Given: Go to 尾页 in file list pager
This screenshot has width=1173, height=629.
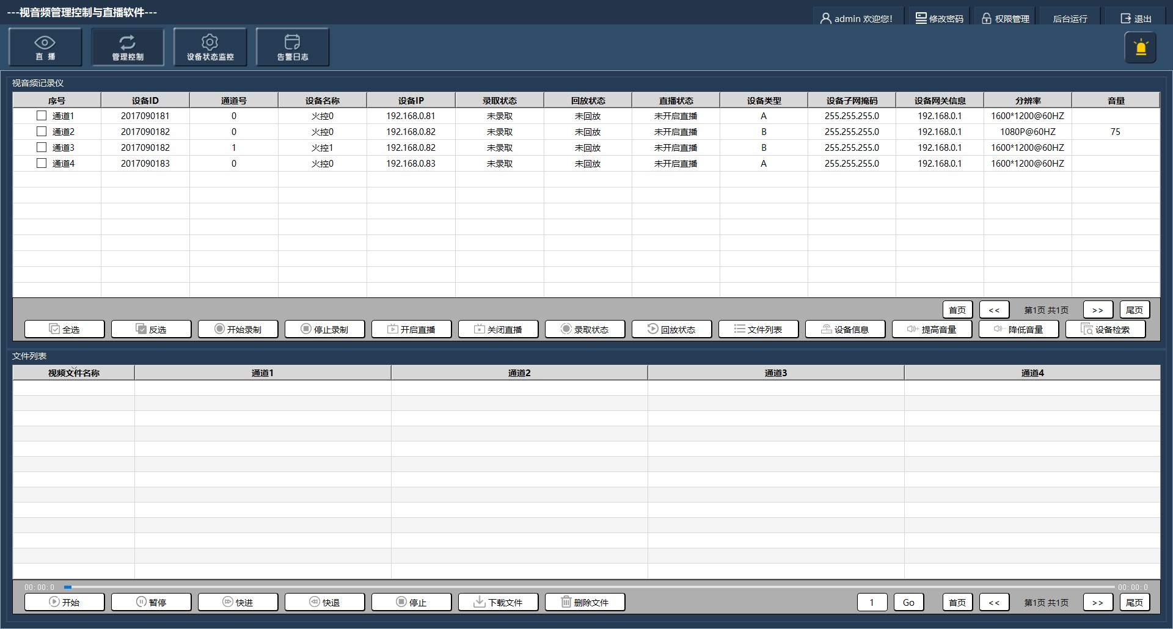Looking at the screenshot, I should coord(1135,602).
